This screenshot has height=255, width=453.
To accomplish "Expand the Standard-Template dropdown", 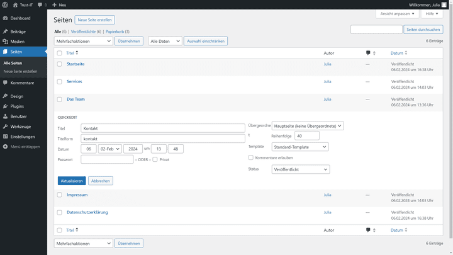I will point(300,147).
